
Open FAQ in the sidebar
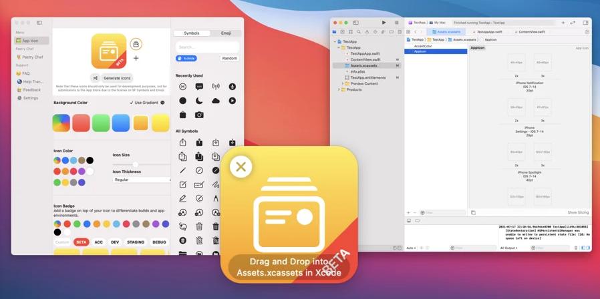coord(23,73)
